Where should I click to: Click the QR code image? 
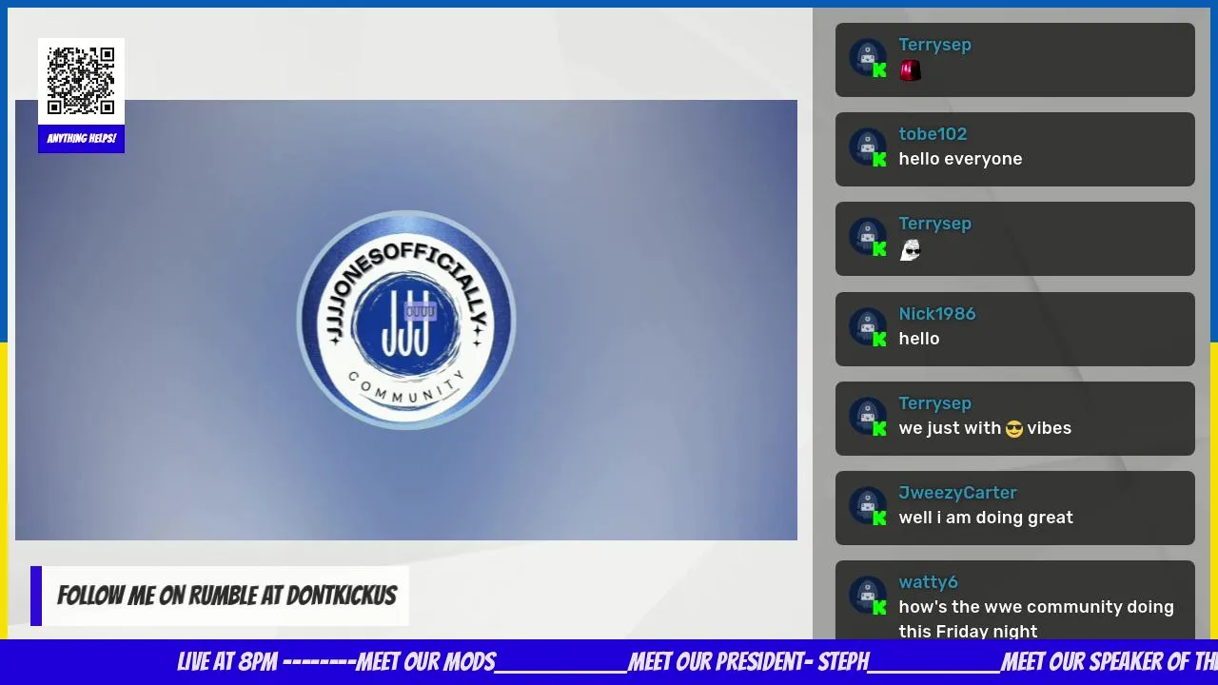pyautogui.click(x=81, y=81)
